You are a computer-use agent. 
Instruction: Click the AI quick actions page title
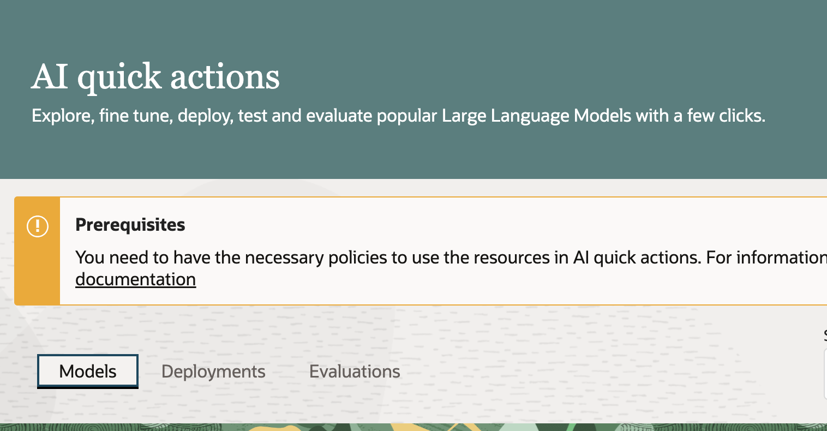(x=155, y=76)
